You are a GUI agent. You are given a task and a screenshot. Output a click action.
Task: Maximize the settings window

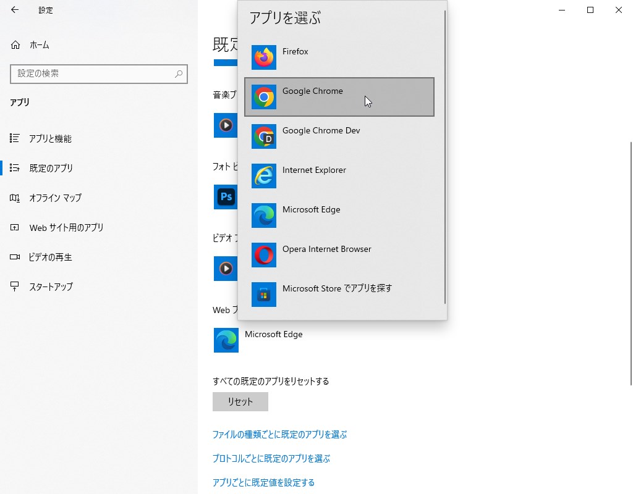(x=590, y=10)
